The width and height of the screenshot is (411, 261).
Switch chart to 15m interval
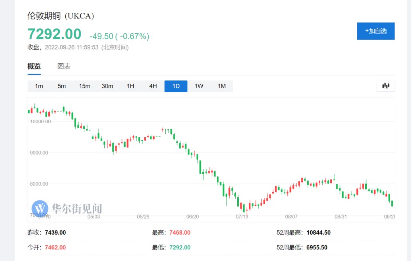pyautogui.click(x=84, y=86)
